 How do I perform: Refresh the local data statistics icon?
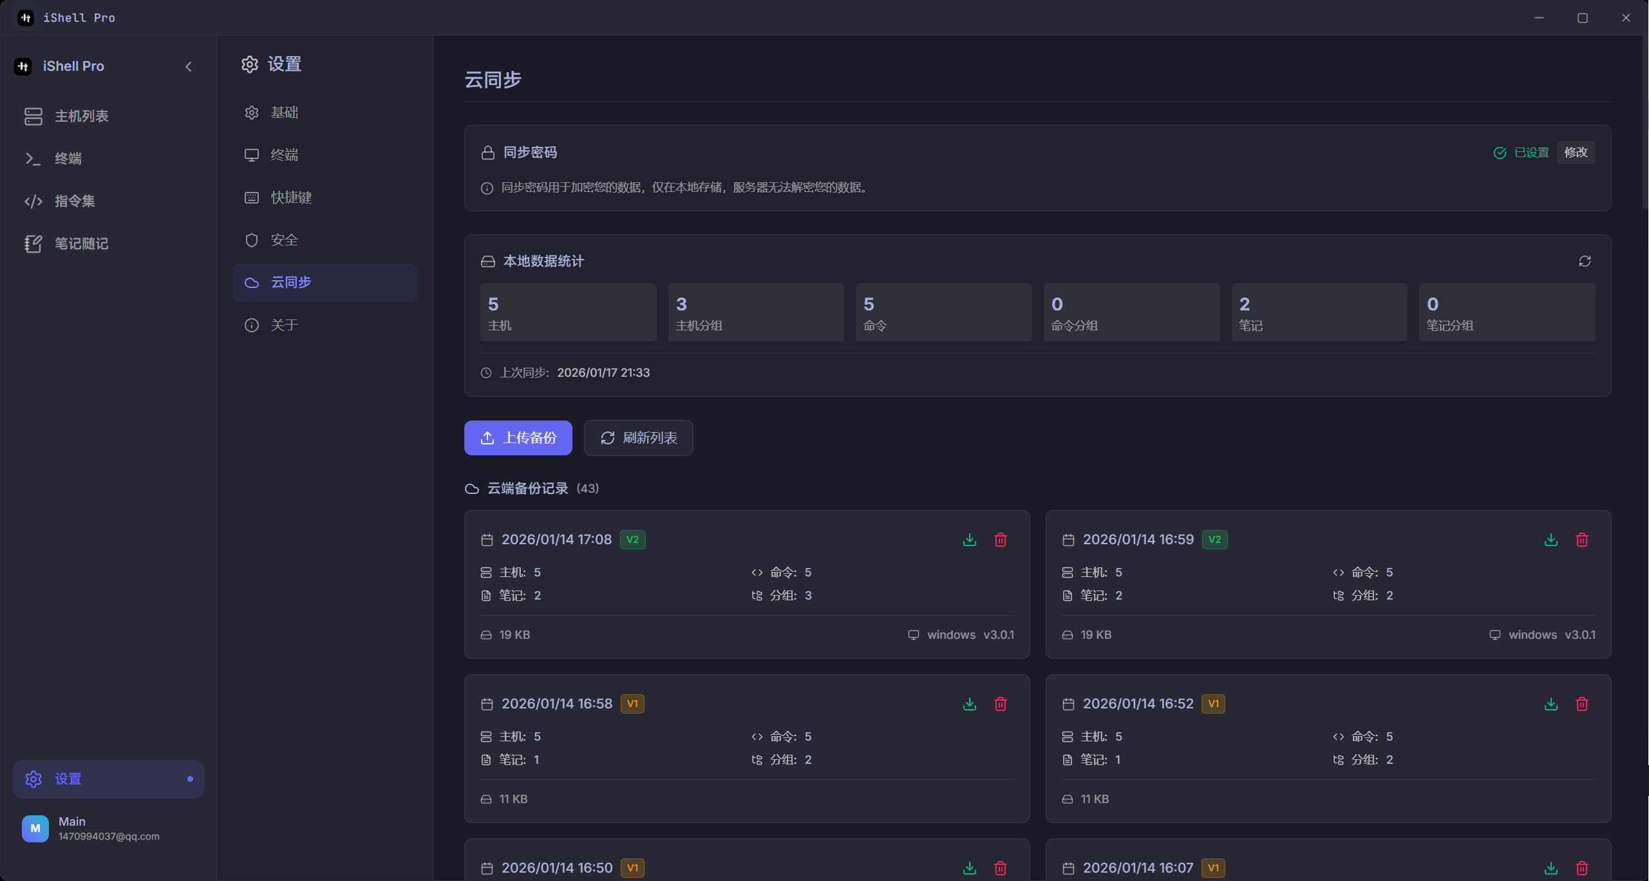[1585, 261]
